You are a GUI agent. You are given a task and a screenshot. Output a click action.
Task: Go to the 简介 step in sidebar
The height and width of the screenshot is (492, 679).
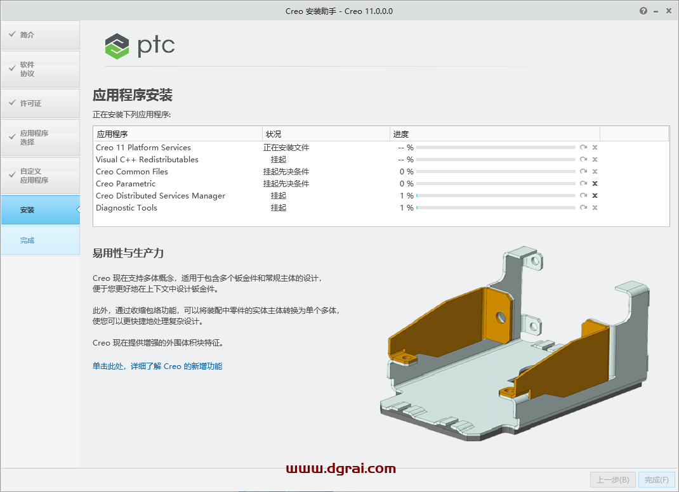(40, 35)
